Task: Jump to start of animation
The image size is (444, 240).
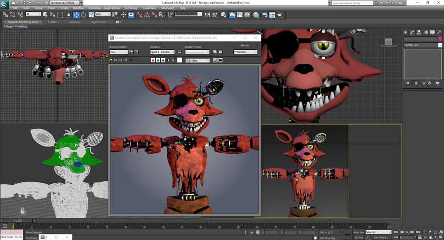Action: click(396, 232)
